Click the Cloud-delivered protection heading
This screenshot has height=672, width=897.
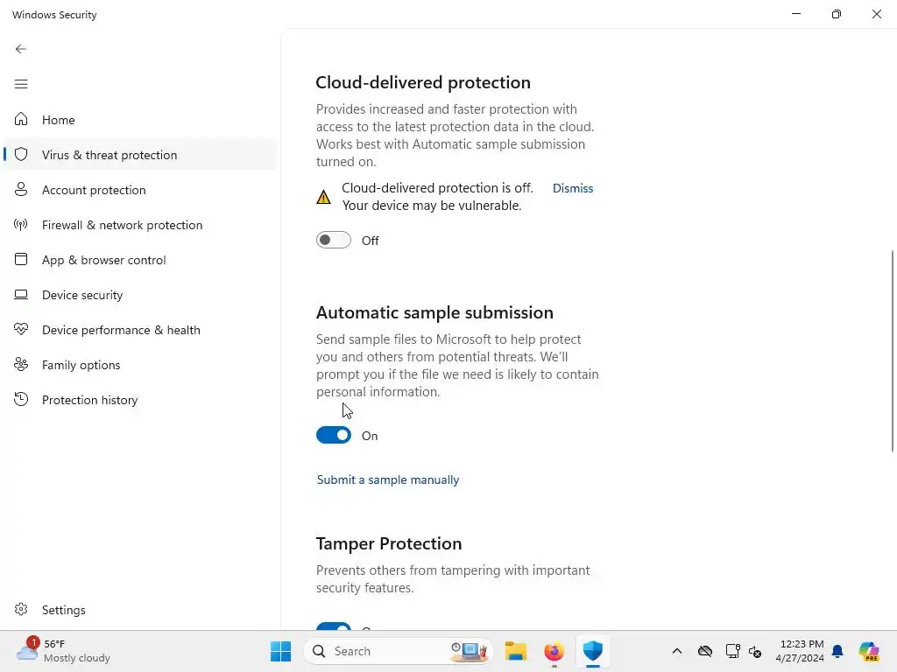423,82
